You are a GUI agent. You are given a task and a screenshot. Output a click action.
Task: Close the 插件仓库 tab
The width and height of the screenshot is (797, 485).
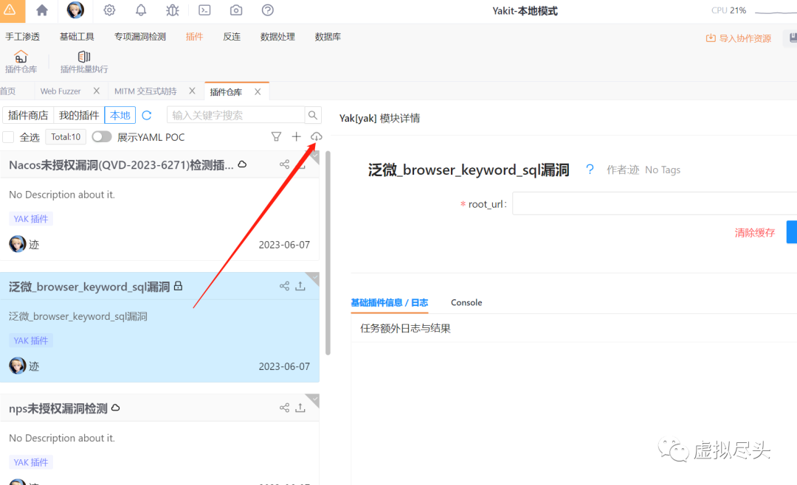point(258,92)
